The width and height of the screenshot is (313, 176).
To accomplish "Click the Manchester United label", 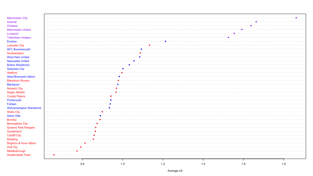I will tap(19, 30).
